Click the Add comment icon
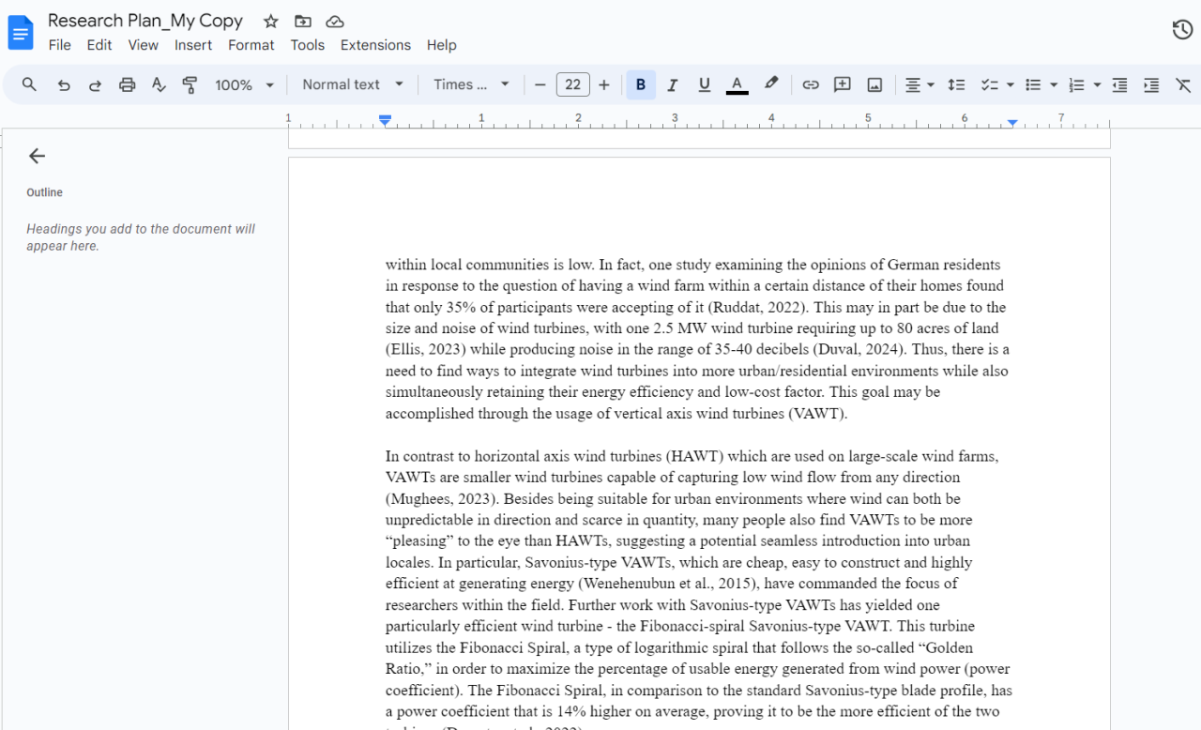This screenshot has height=730, width=1201. (x=843, y=85)
